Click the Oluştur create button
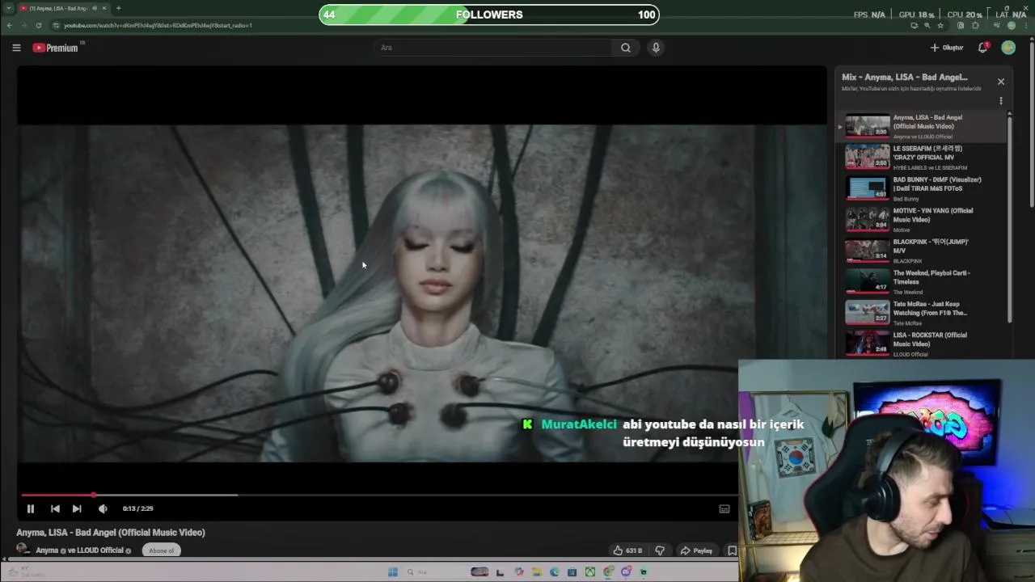This screenshot has width=1035, height=582. [x=947, y=48]
